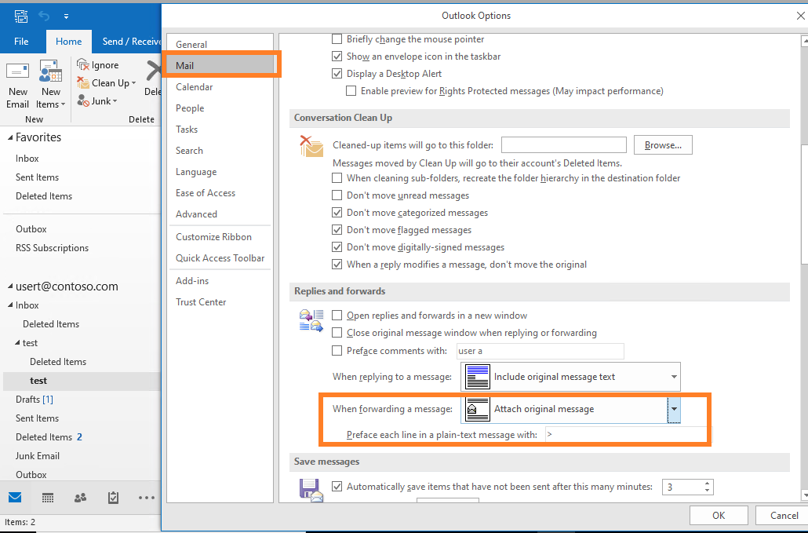Click the Conversation Clean Up folder icon
This screenshot has height=533, width=808.
[x=311, y=146]
